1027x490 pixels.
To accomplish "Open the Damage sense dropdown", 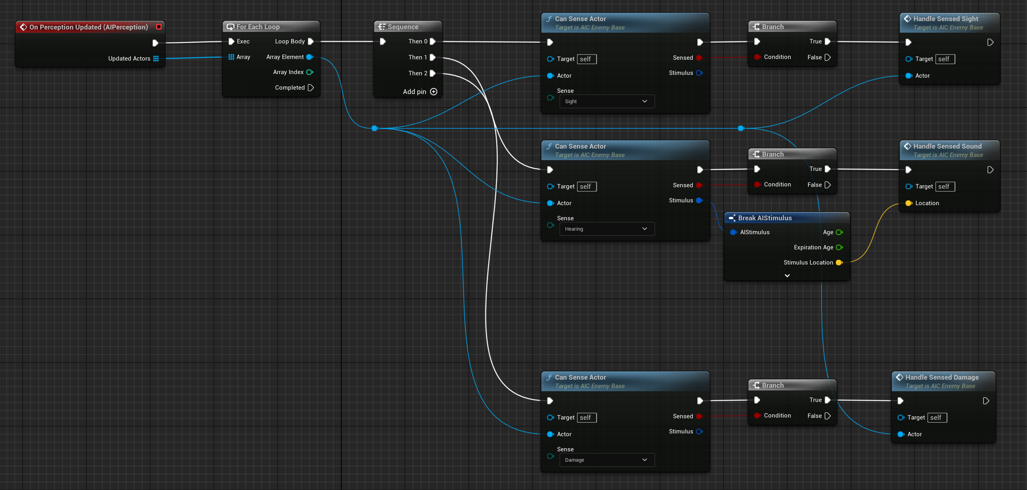I will coord(606,460).
